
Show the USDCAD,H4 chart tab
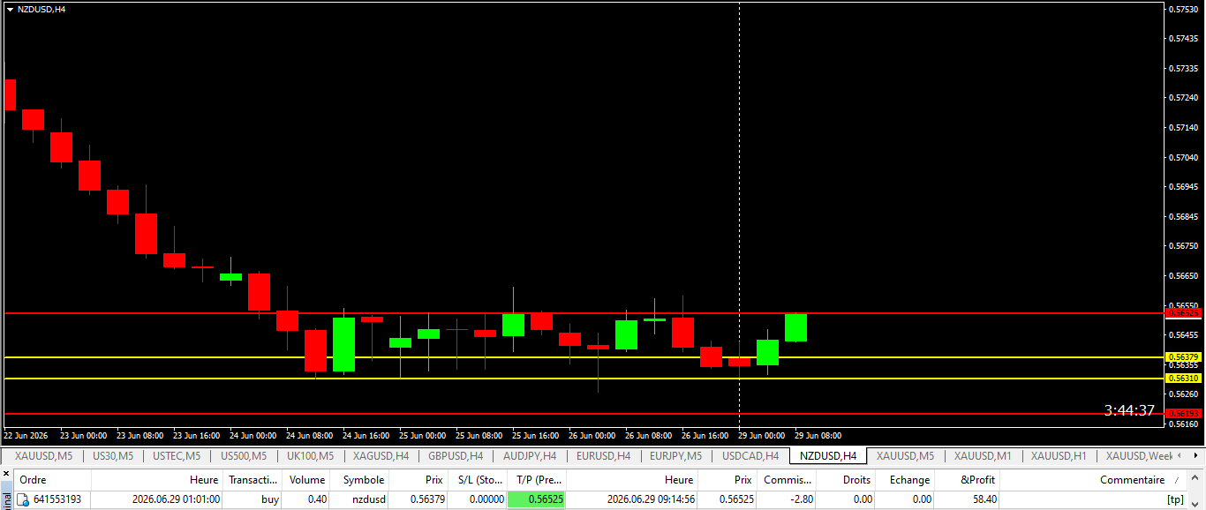[x=750, y=456]
